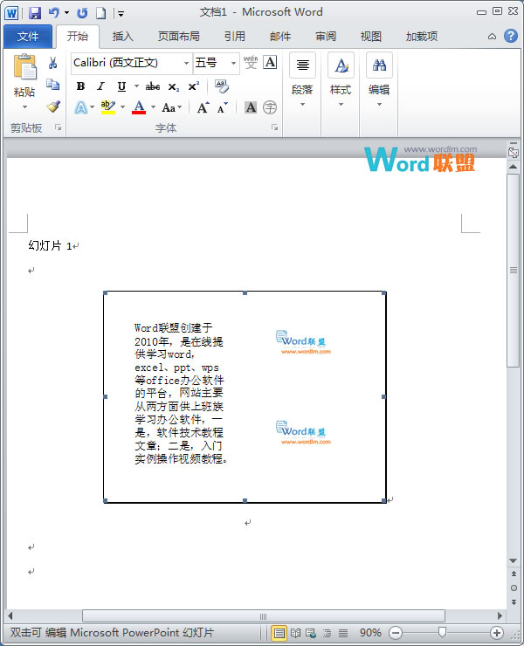Activate the Format Painter brush
524x646 pixels.
click(52, 107)
